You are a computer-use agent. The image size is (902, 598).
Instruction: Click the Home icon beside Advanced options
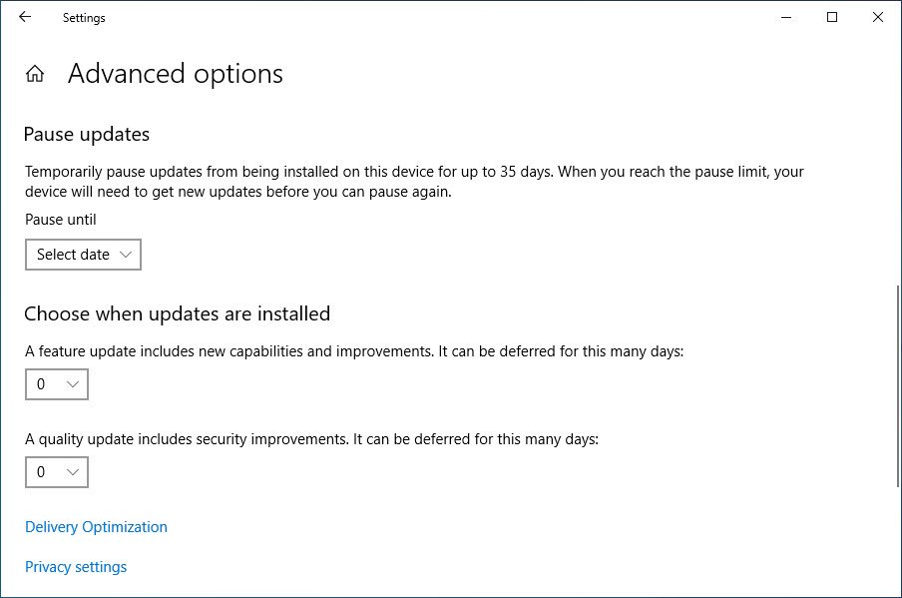point(35,74)
